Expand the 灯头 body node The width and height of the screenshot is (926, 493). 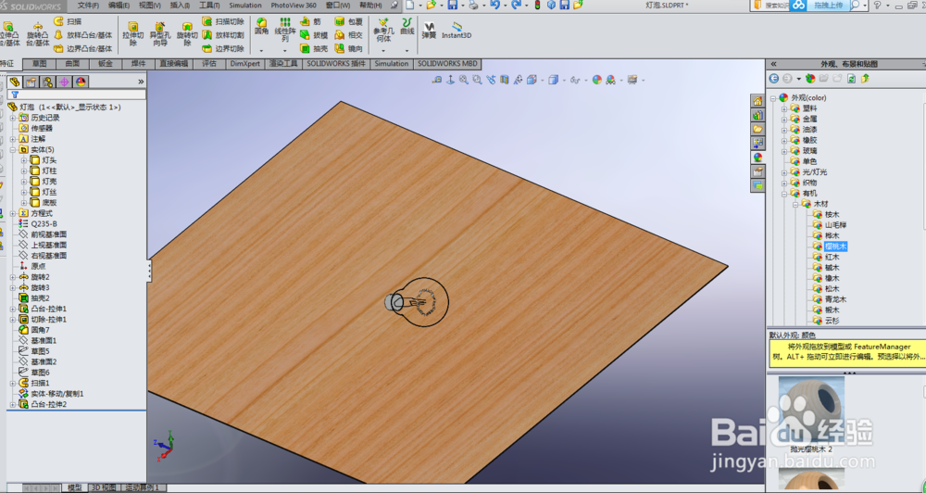pyautogui.click(x=24, y=160)
